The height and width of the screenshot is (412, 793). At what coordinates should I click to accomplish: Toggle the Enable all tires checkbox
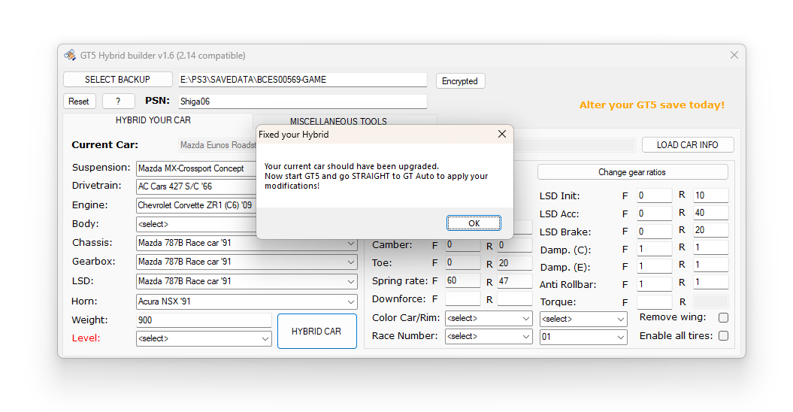click(x=723, y=336)
